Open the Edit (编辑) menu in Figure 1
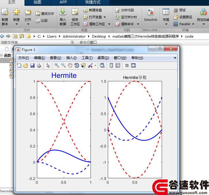The image size is (209, 195). click(39, 58)
